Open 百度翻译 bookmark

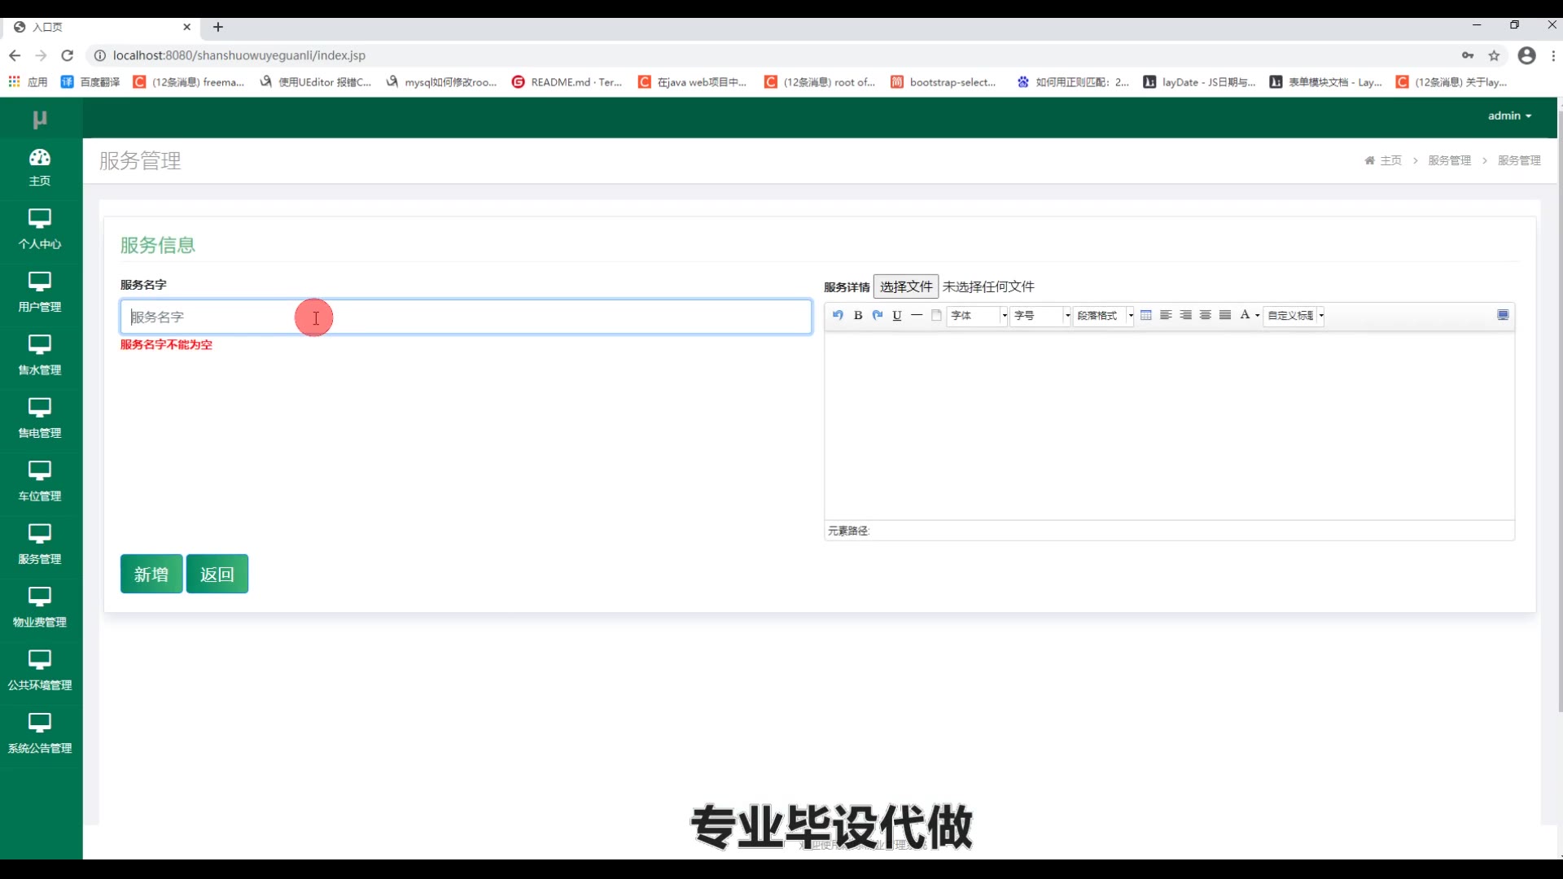point(90,82)
